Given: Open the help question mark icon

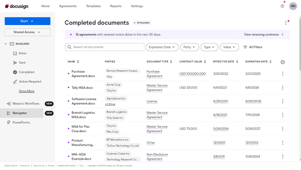Looking at the screenshot, I should [282, 6].
